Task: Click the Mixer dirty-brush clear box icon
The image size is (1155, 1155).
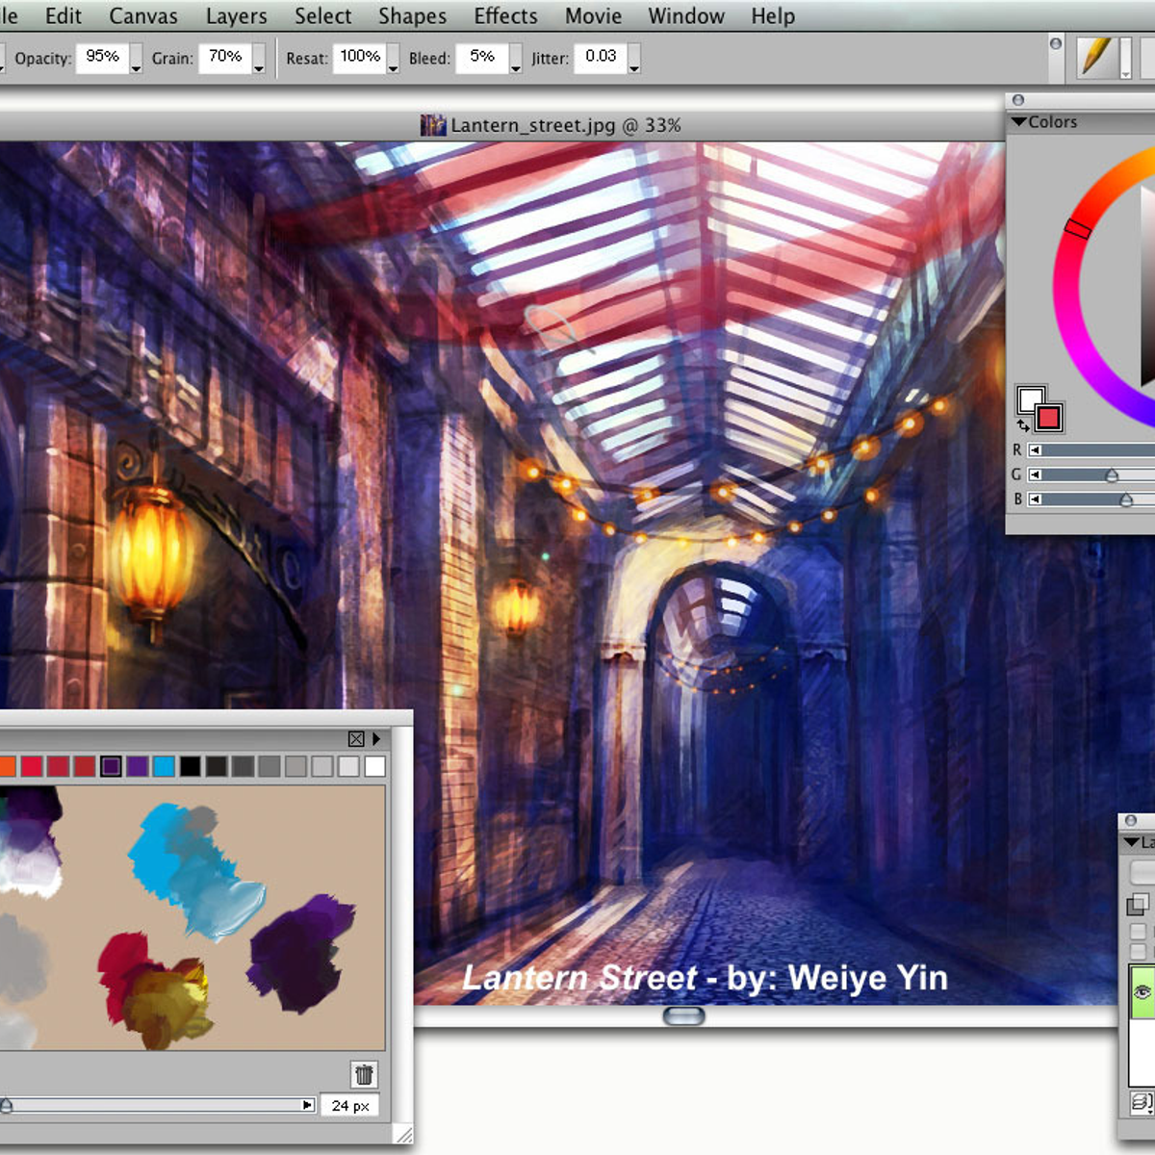Action: [356, 739]
